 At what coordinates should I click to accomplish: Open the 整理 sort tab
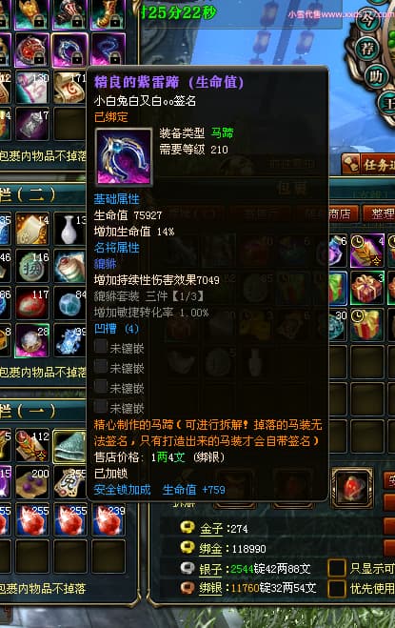tap(380, 213)
